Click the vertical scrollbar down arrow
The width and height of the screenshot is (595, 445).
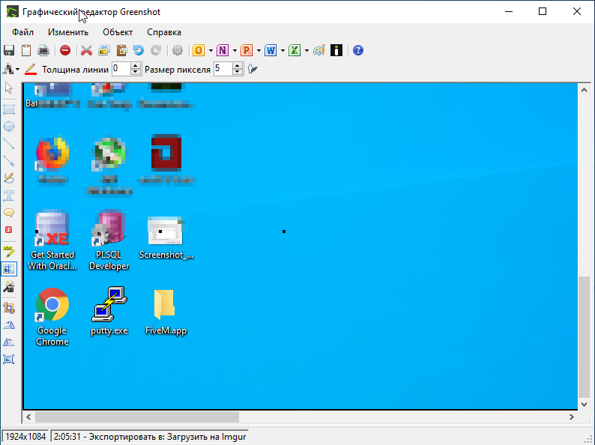[x=584, y=404]
